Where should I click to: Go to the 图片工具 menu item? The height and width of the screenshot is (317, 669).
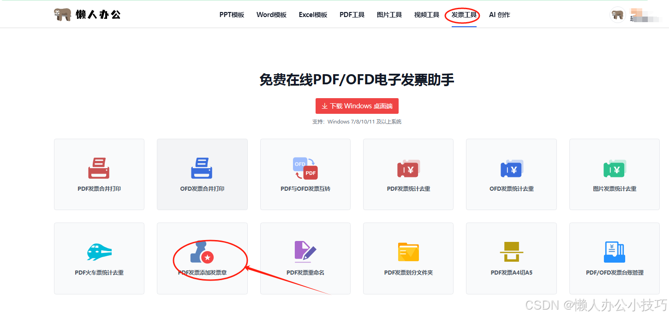[x=389, y=15]
